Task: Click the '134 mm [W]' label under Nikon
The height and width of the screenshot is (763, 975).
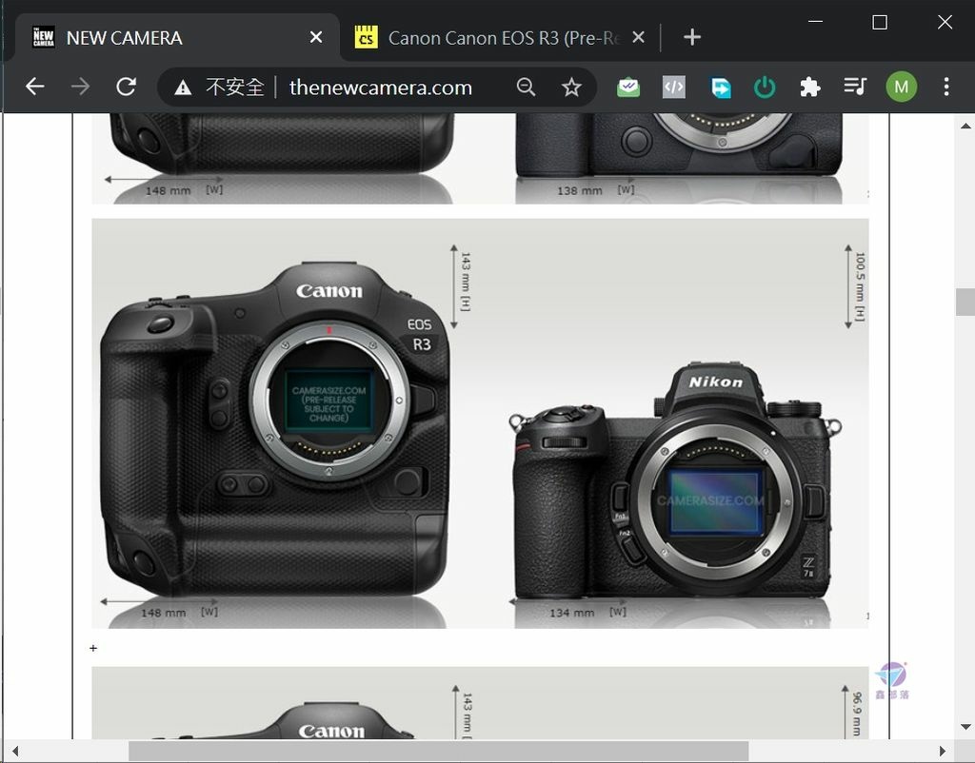Action: pyautogui.click(x=587, y=612)
